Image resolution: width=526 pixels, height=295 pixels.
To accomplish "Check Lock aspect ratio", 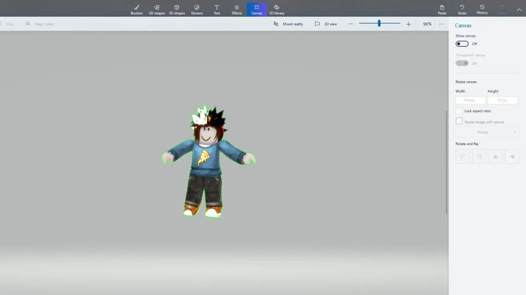I will pos(459,111).
